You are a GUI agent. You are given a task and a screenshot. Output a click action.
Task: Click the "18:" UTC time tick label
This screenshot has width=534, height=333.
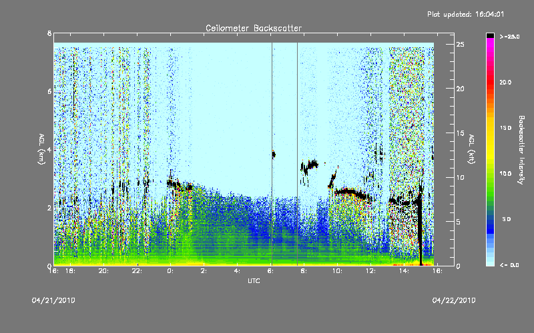click(70, 271)
